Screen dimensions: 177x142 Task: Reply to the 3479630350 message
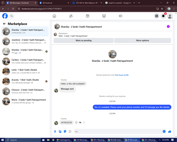click(x=80, y=122)
